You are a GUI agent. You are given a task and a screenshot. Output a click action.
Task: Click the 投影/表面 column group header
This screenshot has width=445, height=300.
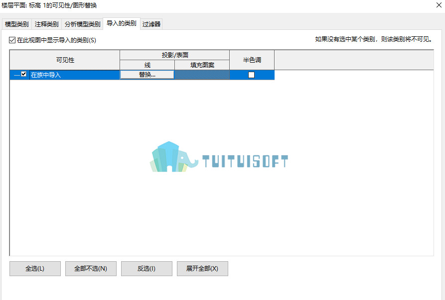[174, 55]
